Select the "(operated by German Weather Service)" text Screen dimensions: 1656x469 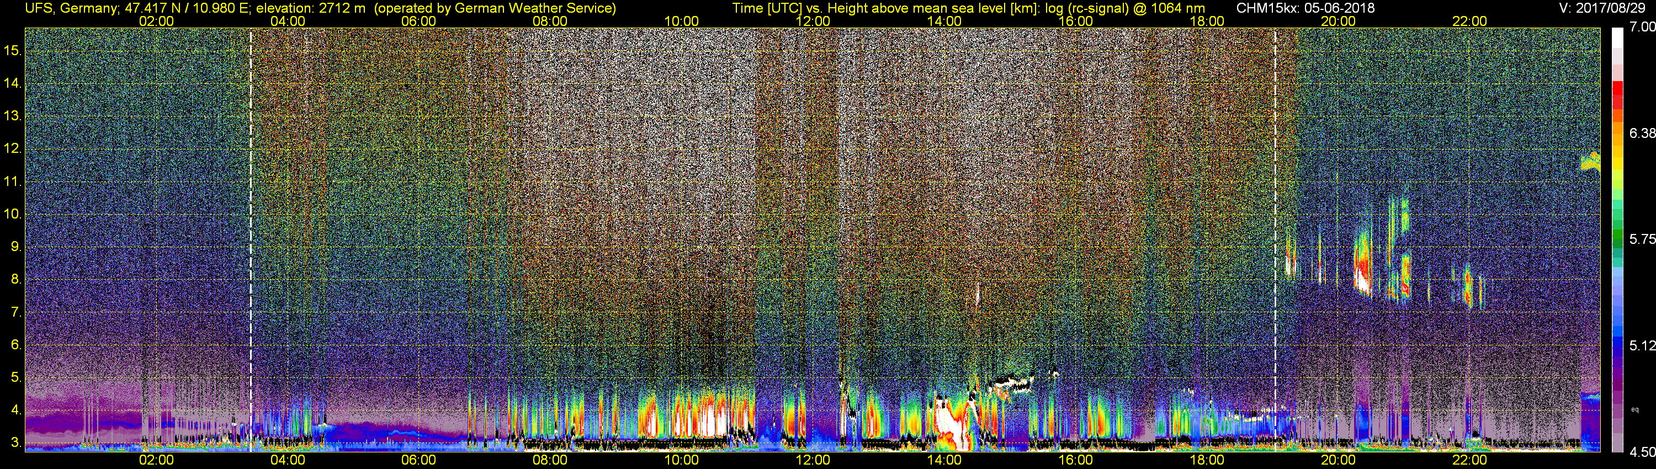[495, 8]
